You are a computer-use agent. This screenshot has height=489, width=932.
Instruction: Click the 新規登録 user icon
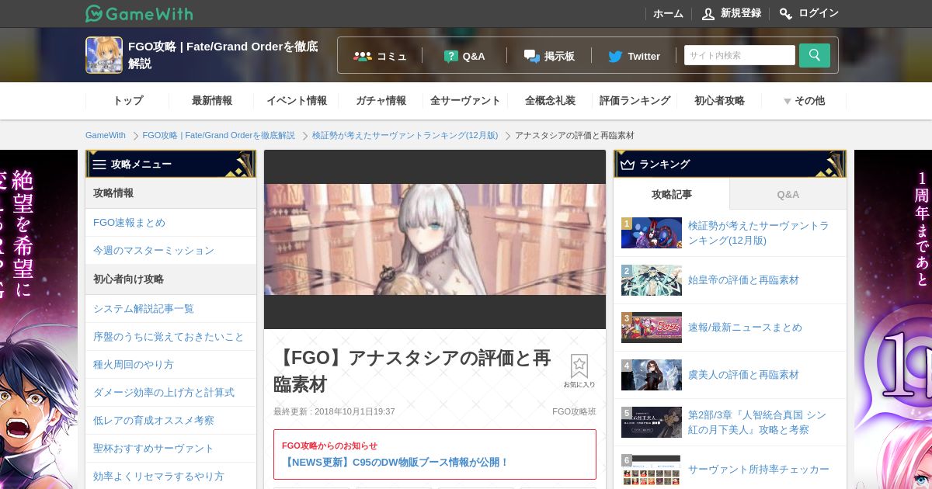(708, 13)
